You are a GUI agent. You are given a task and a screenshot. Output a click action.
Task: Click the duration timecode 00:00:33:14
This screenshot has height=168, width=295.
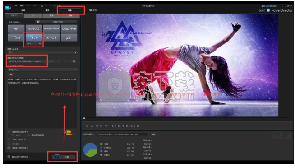click(133, 126)
